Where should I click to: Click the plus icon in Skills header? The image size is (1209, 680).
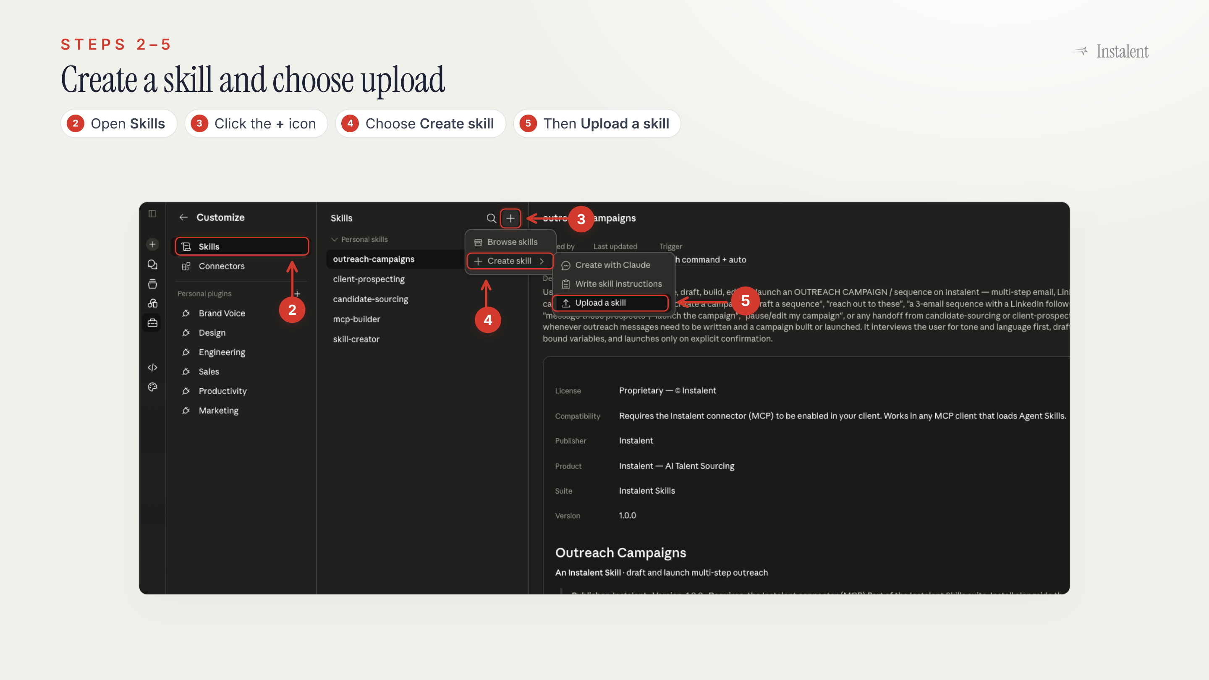click(x=510, y=218)
